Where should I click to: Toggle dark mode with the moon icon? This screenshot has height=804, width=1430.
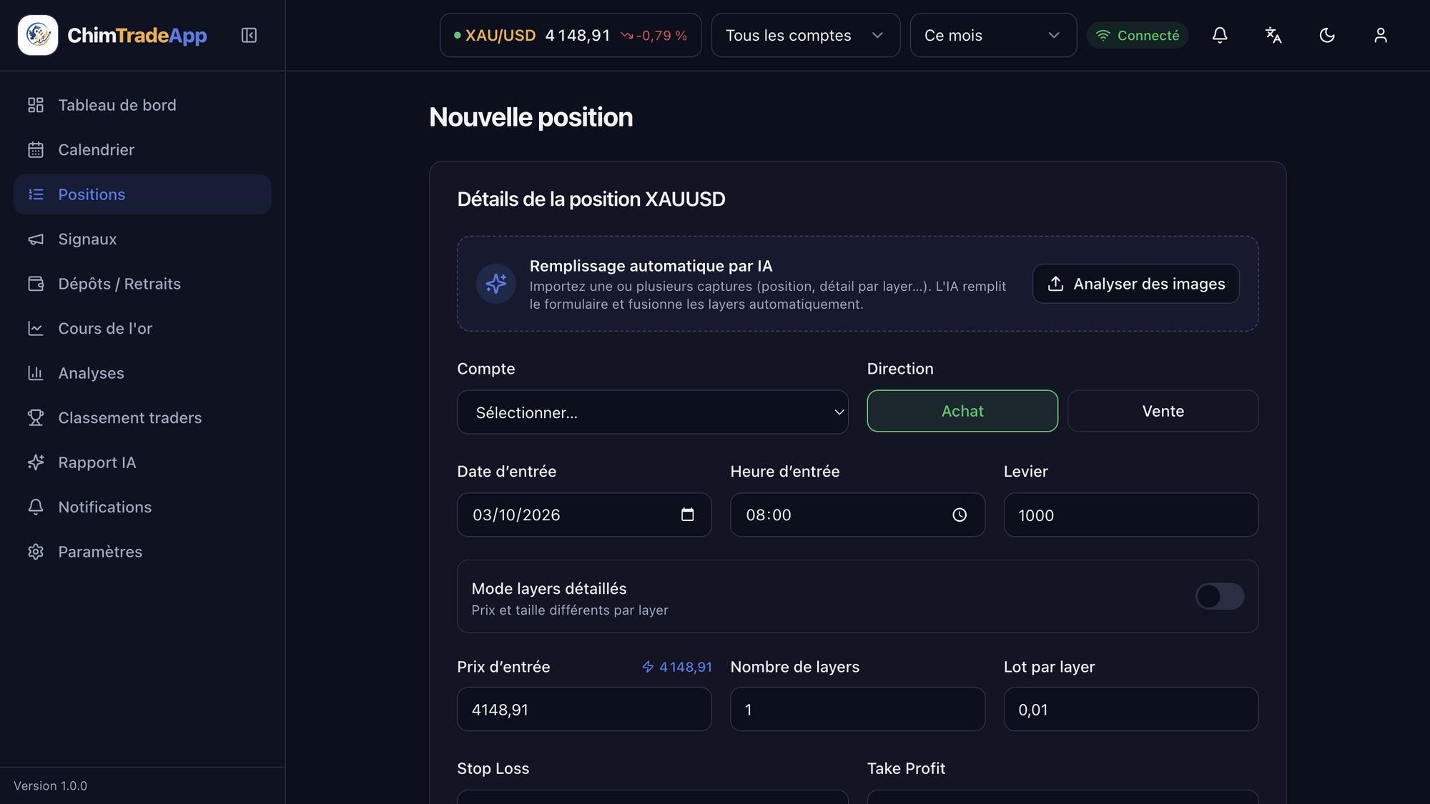click(1327, 35)
